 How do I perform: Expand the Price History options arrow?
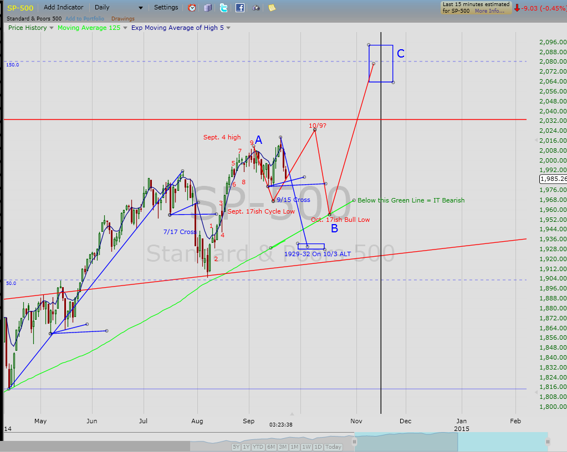52,28
